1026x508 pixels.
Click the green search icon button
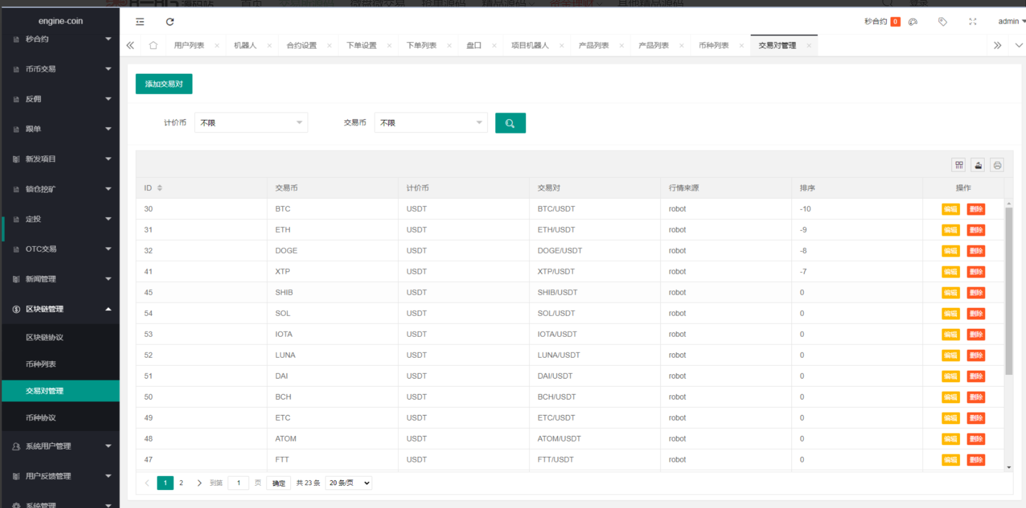coord(510,123)
